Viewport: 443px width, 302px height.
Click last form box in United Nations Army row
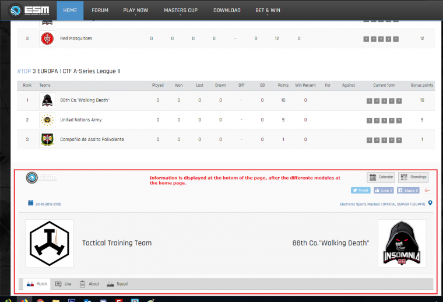coord(399,121)
